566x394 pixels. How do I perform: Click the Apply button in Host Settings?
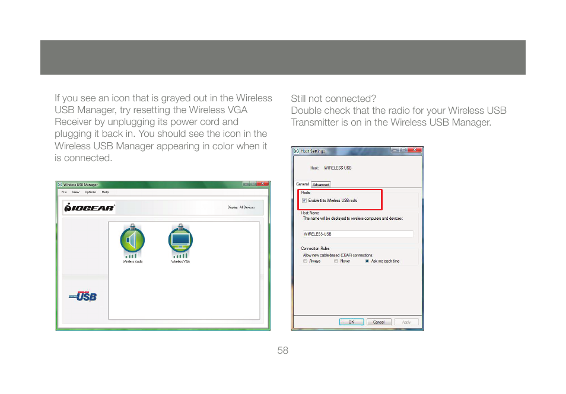406,322
